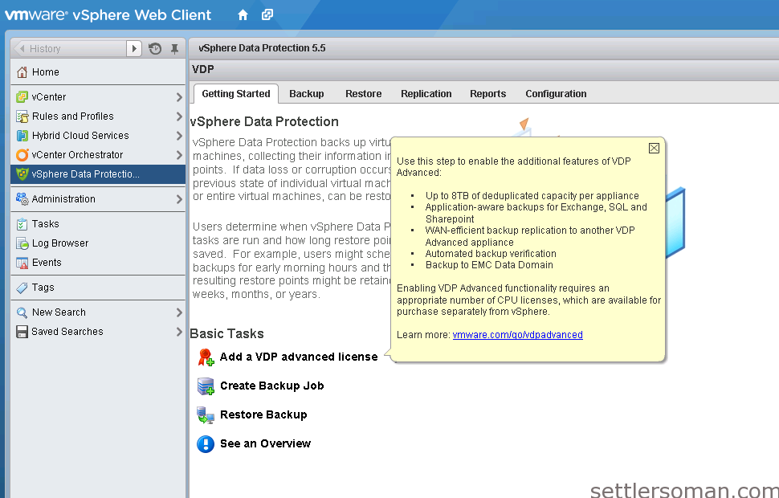
Task: Click the VDP advanced license ribbon icon
Action: (206, 357)
